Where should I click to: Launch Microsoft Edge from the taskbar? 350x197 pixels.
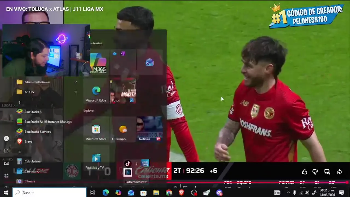click(x=106, y=193)
